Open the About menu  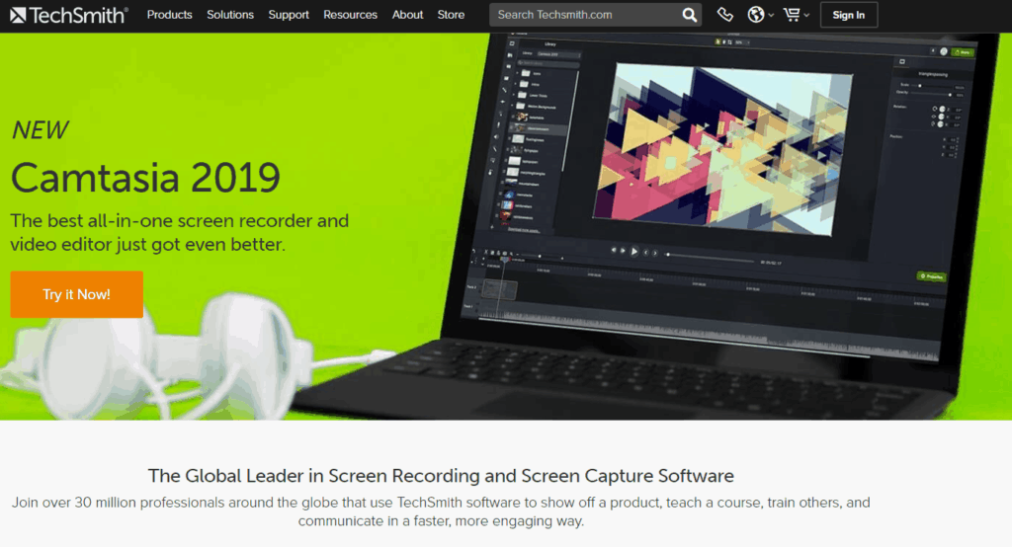click(408, 15)
